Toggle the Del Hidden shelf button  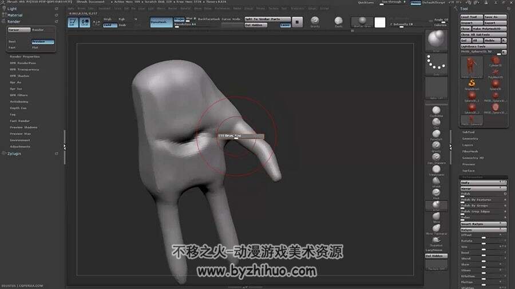pos(256,25)
